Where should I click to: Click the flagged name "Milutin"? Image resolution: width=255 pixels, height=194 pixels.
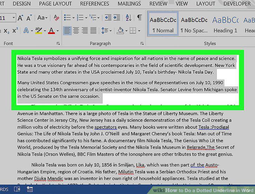(x=126, y=172)
